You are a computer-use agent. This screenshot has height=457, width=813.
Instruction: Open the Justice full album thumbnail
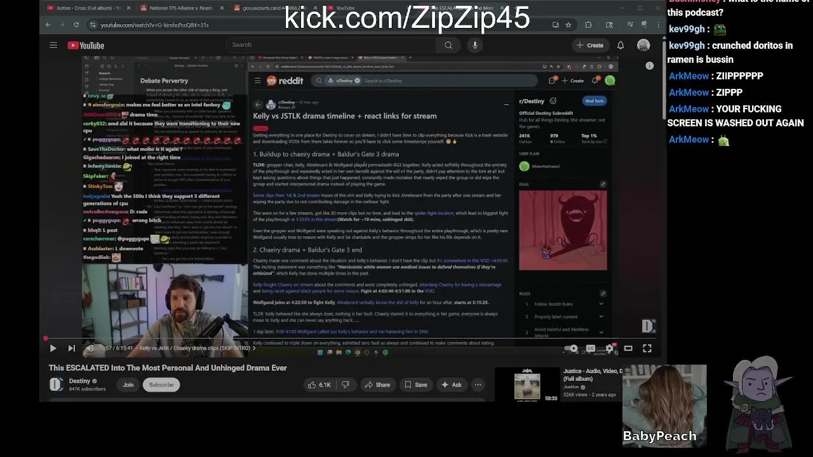[527, 385]
